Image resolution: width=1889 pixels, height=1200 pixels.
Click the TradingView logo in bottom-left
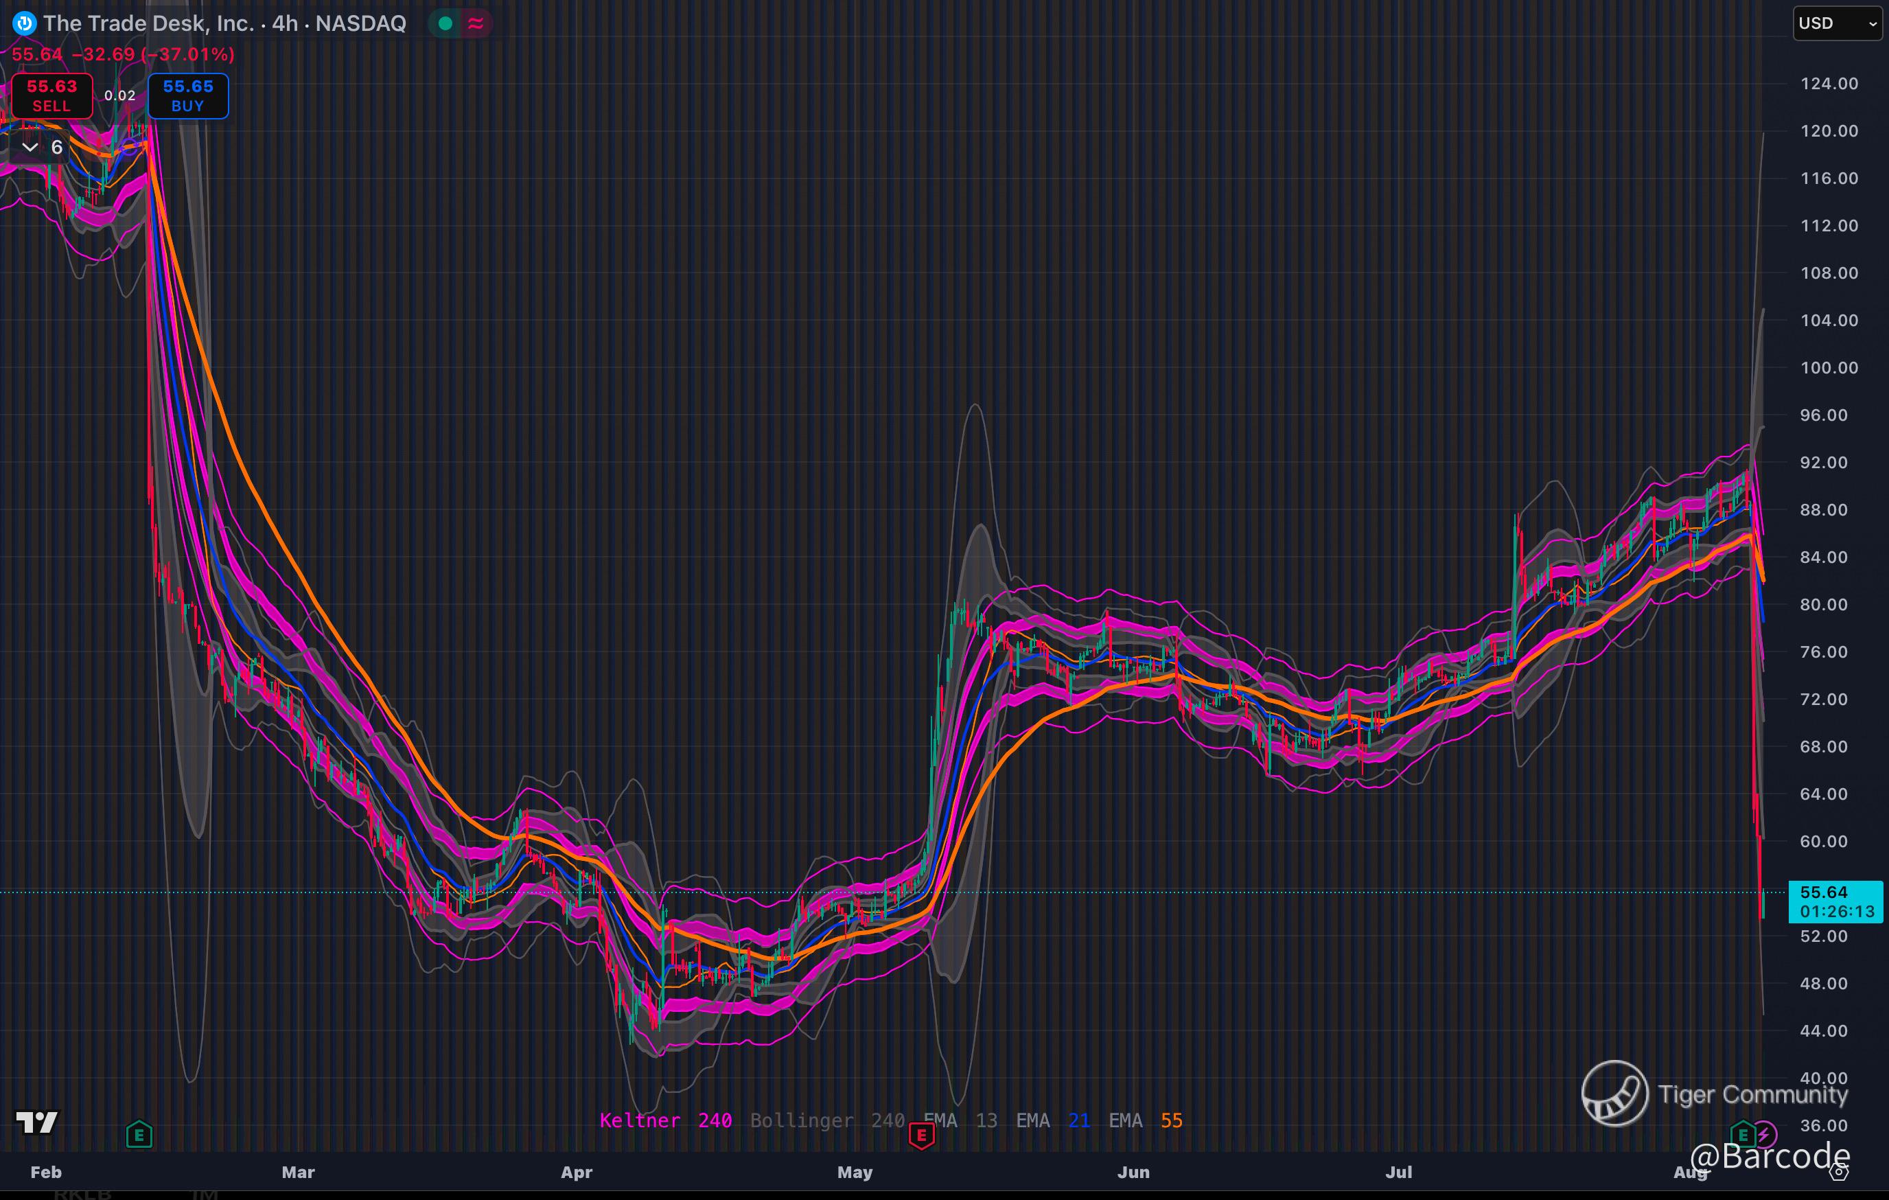click(x=37, y=1122)
